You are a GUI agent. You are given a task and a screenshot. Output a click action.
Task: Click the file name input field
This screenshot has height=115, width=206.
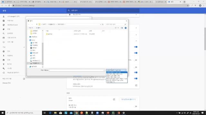tap(77, 70)
